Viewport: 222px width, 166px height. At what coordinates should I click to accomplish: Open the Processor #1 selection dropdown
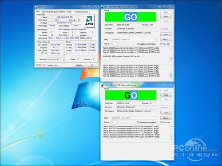[x=56, y=59]
